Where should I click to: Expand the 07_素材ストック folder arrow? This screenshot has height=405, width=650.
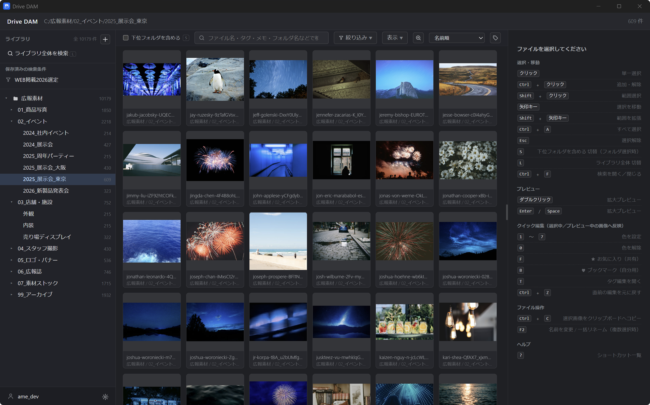tap(11, 283)
